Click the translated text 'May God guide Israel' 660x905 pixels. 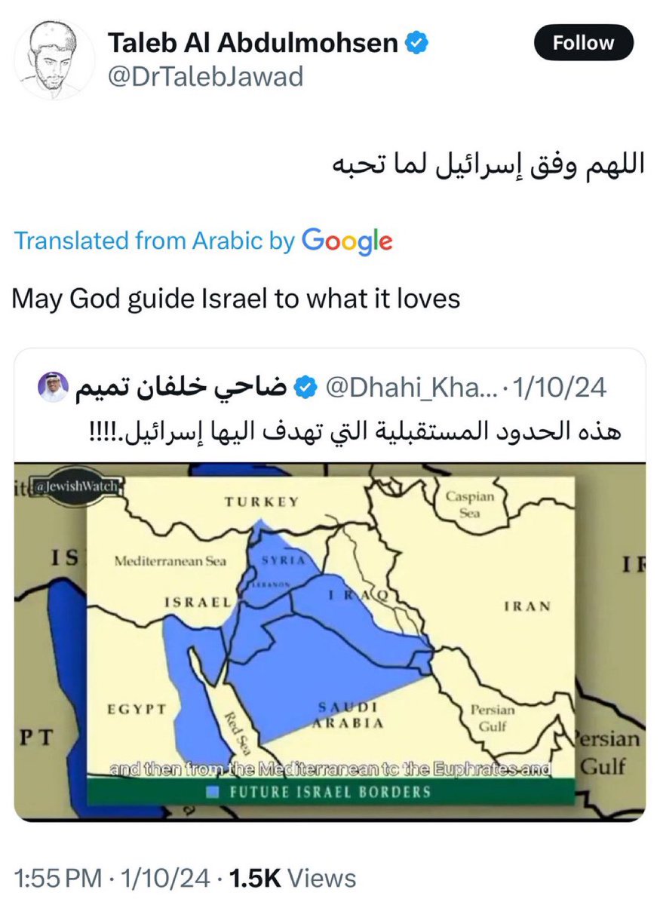coord(235,299)
